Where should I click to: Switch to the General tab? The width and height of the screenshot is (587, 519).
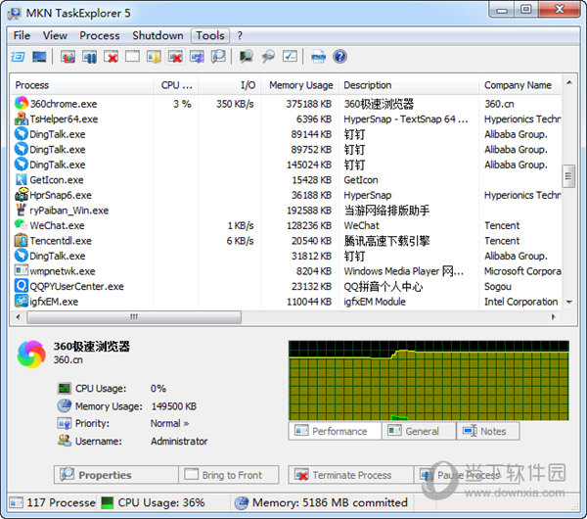(x=419, y=431)
